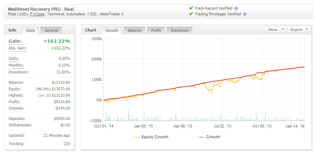
Task: Open the More dropdown
Action: point(275,30)
